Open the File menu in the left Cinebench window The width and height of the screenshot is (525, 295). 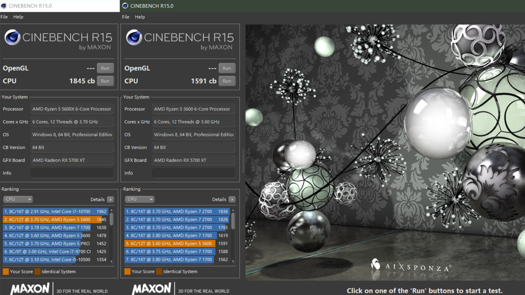click(4, 17)
